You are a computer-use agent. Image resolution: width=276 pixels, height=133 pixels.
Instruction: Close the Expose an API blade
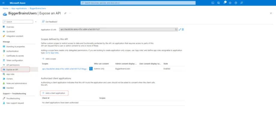271,13
